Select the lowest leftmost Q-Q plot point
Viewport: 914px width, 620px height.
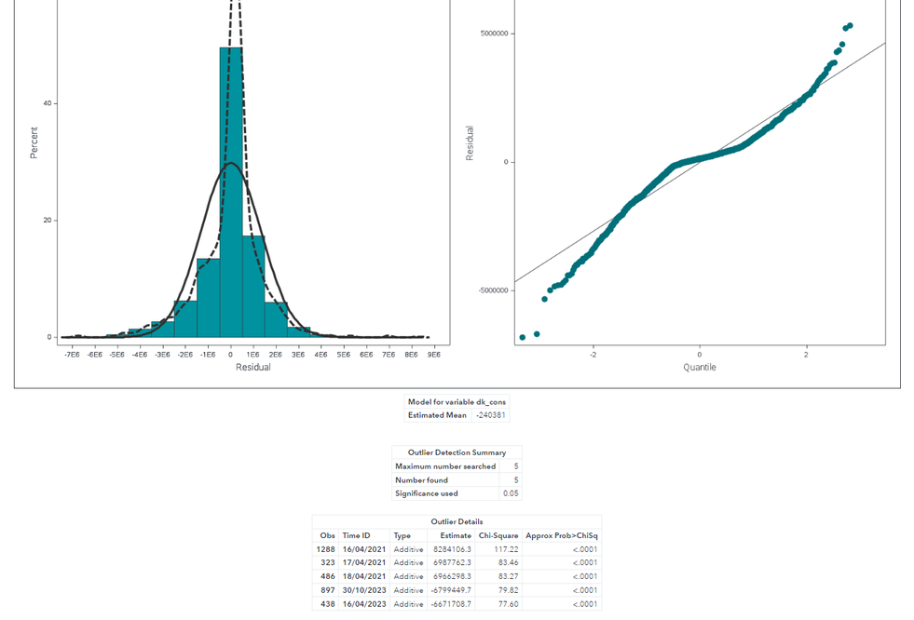click(x=523, y=337)
